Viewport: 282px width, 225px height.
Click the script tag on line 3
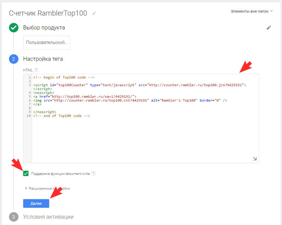tap(140, 85)
